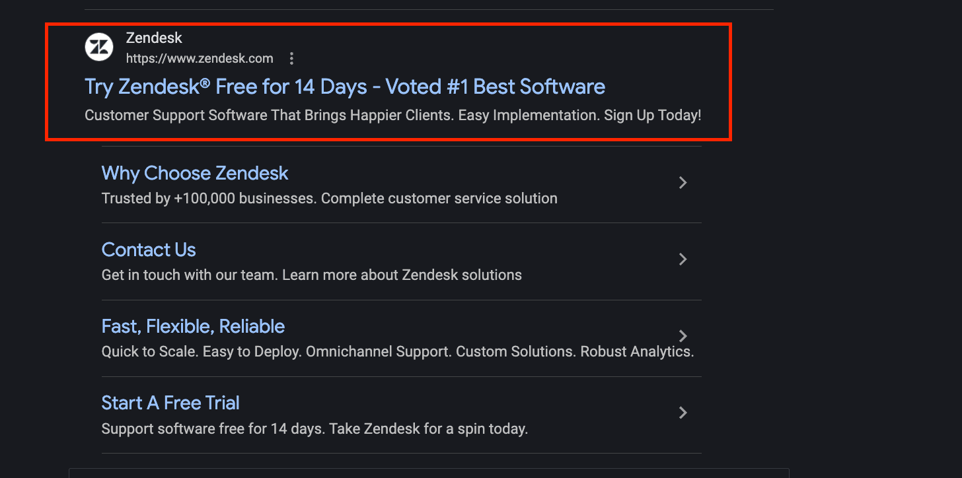Expand the Fast, Flexible, Reliable sitelink arrow
This screenshot has width=962, height=478.
683,336
